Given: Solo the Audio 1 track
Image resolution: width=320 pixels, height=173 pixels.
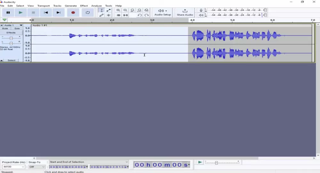Looking at the screenshot, I should click(17, 28).
